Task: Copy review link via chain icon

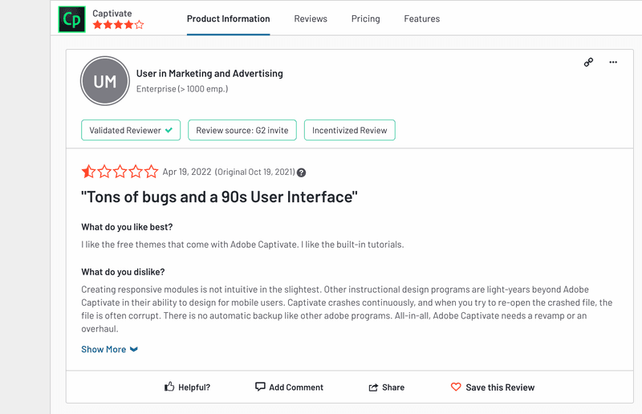Action: [x=588, y=63]
